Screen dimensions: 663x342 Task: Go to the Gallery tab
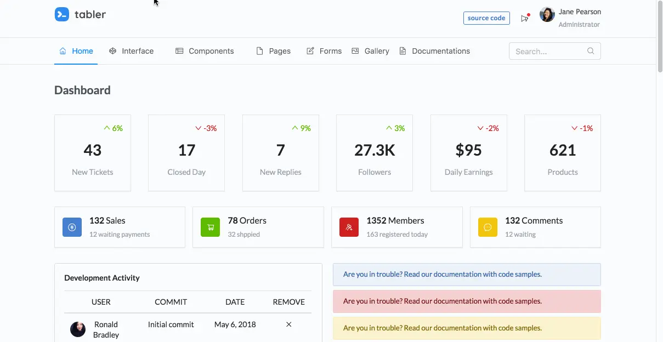coord(370,51)
